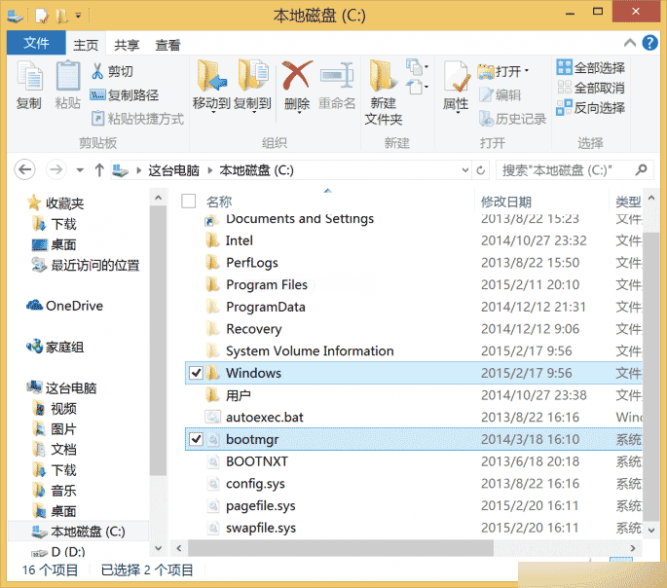Sort by the 修改日期 column header

[x=506, y=202]
